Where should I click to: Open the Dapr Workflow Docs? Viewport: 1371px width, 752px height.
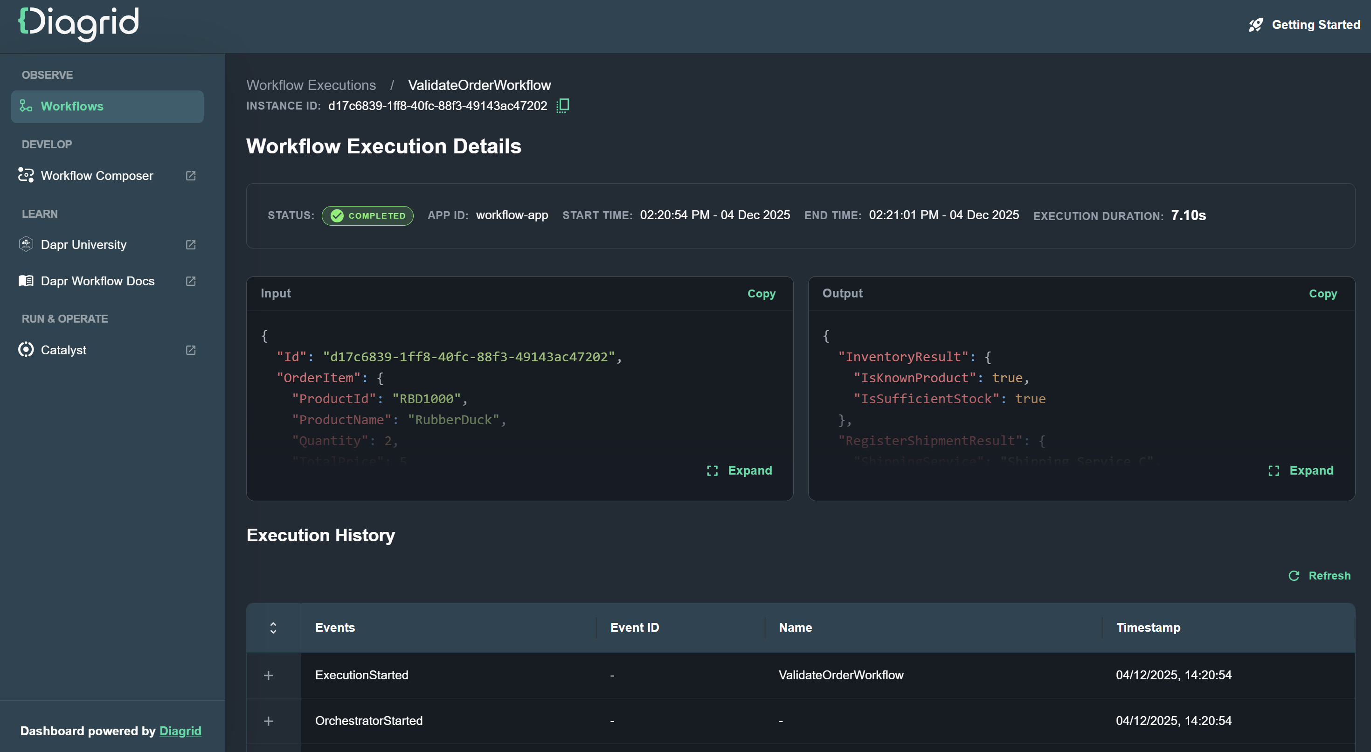click(x=97, y=281)
